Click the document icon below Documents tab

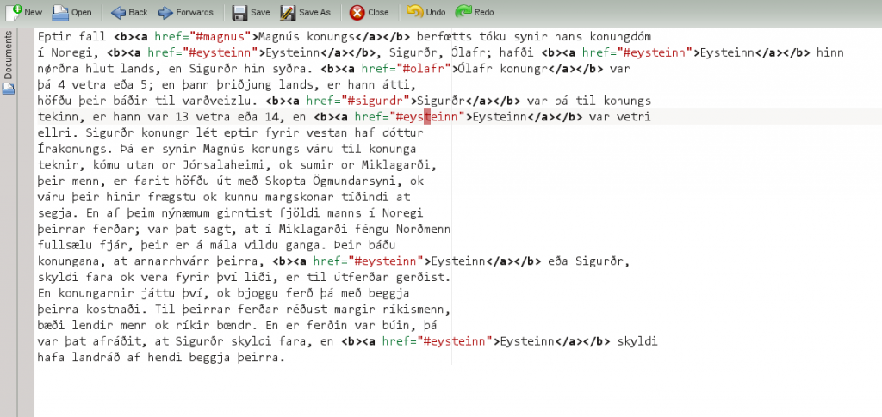pos(8,89)
